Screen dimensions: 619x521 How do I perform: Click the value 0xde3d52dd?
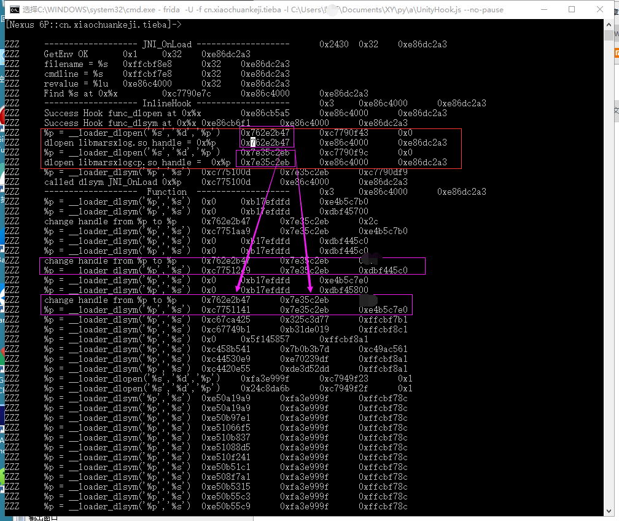[x=305, y=369]
